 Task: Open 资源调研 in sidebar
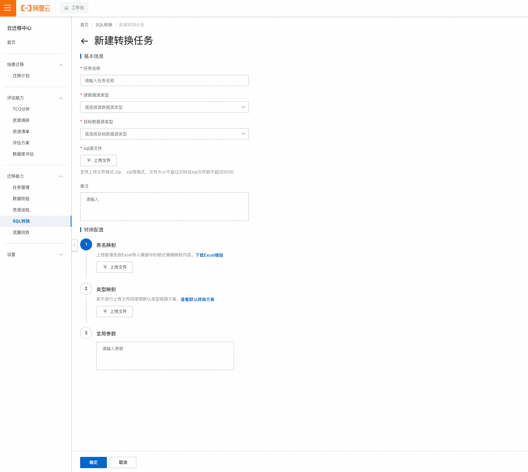21,120
